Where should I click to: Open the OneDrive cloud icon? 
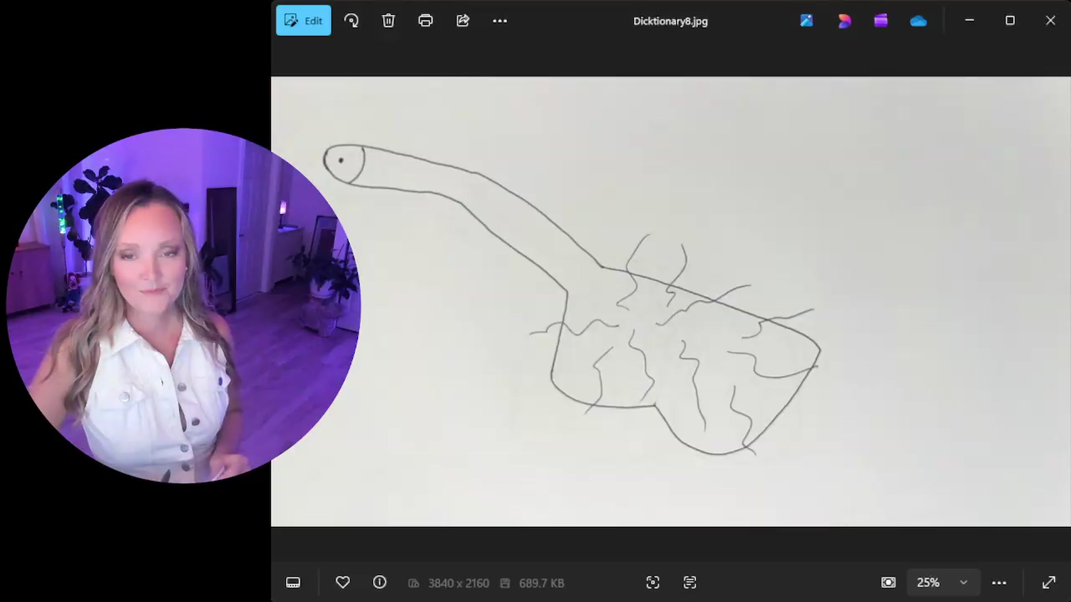(918, 21)
